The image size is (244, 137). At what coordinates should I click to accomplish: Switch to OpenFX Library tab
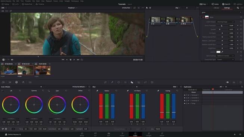[216, 8]
